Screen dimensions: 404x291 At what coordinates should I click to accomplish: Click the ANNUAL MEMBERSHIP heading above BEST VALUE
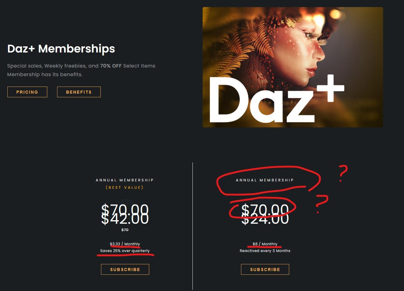pos(125,180)
